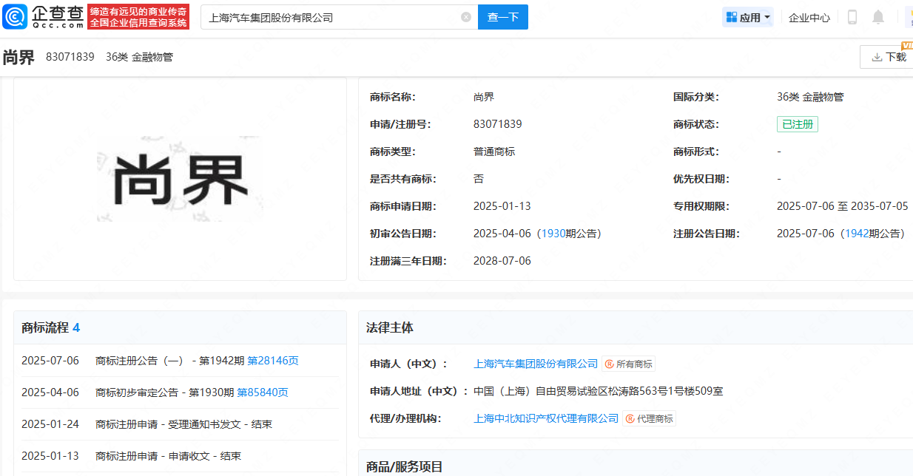
Task: Click the registration number 83071839 value
Action: point(497,124)
